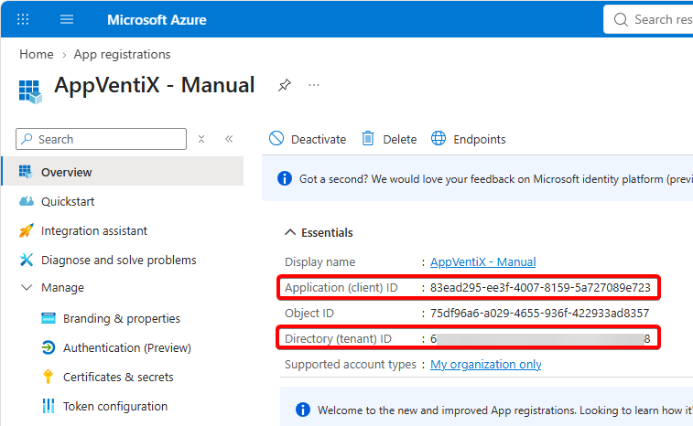Click the Diagnose wrench icon
The width and height of the screenshot is (693, 426).
point(26,260)
